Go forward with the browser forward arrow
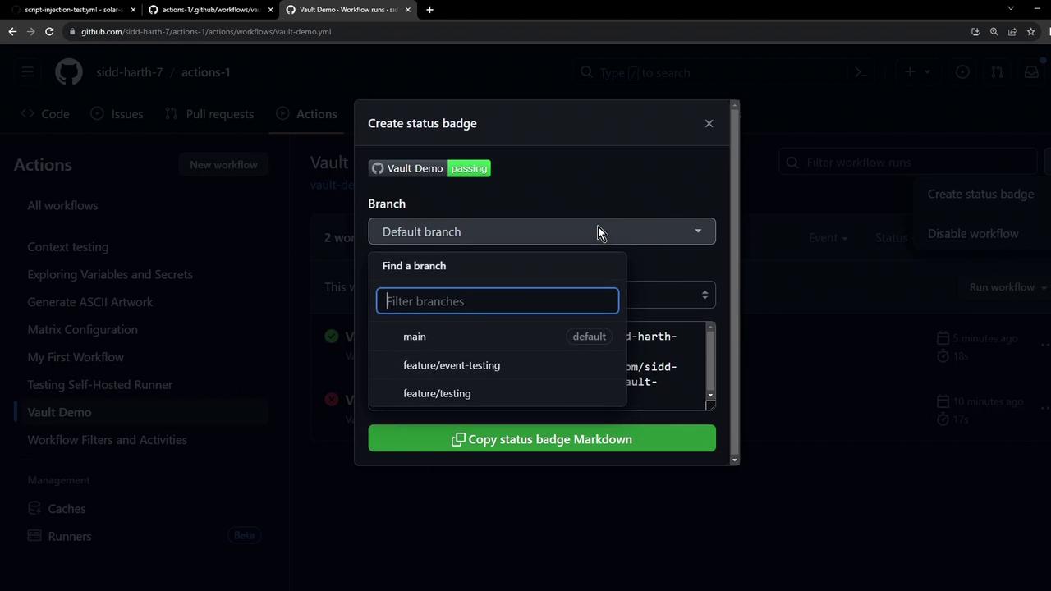The width and height of the screenshot is (1051, 591). point(31,31)
